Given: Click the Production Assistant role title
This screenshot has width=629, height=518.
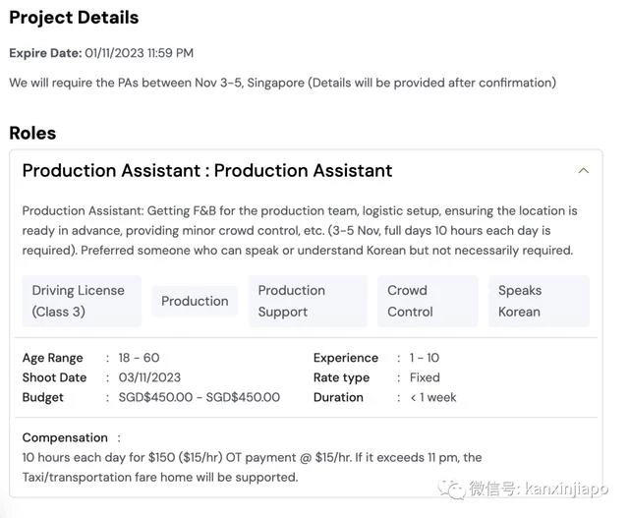Looking at the screenshot, I should click(207, 170).
